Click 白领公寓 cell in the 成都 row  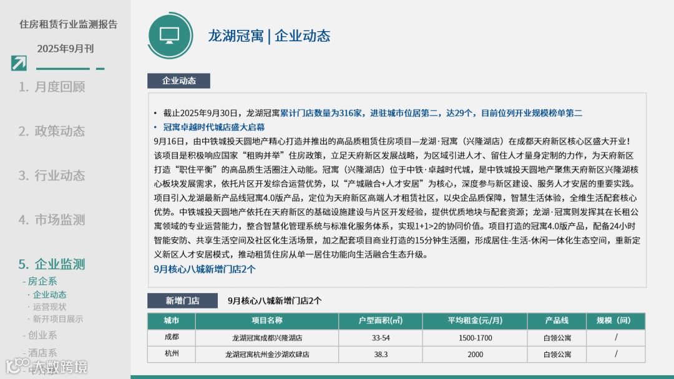(x=557, y=338)
